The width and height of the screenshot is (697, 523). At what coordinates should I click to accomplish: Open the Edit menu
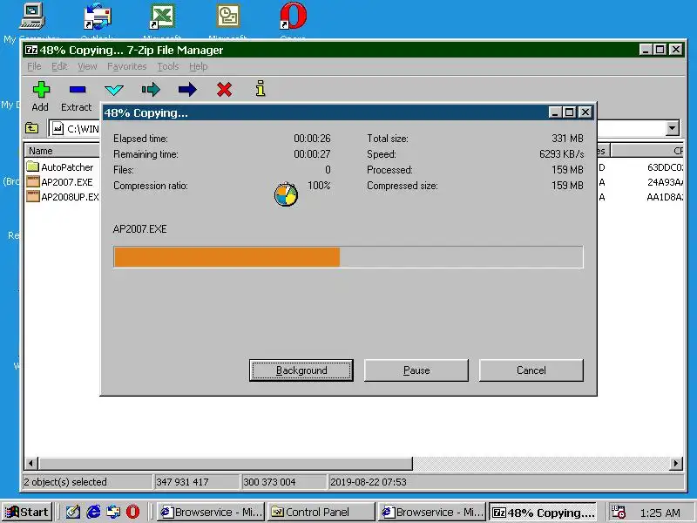(x=59, y=67)
